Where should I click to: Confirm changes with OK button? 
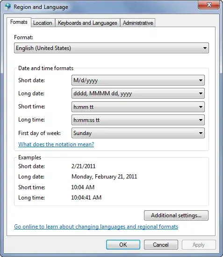tap(123, 245)
